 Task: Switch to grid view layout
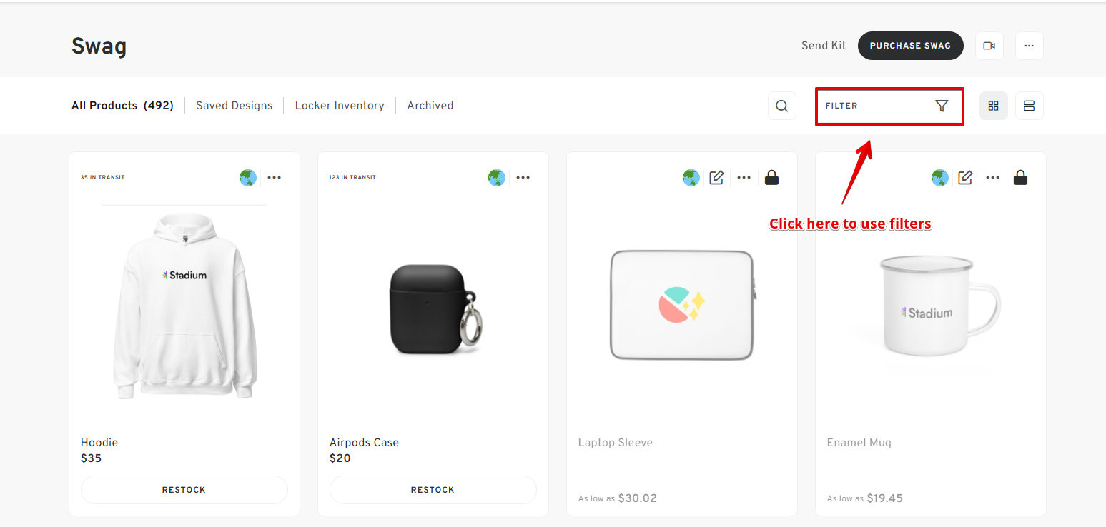click(x=993, y=106)
